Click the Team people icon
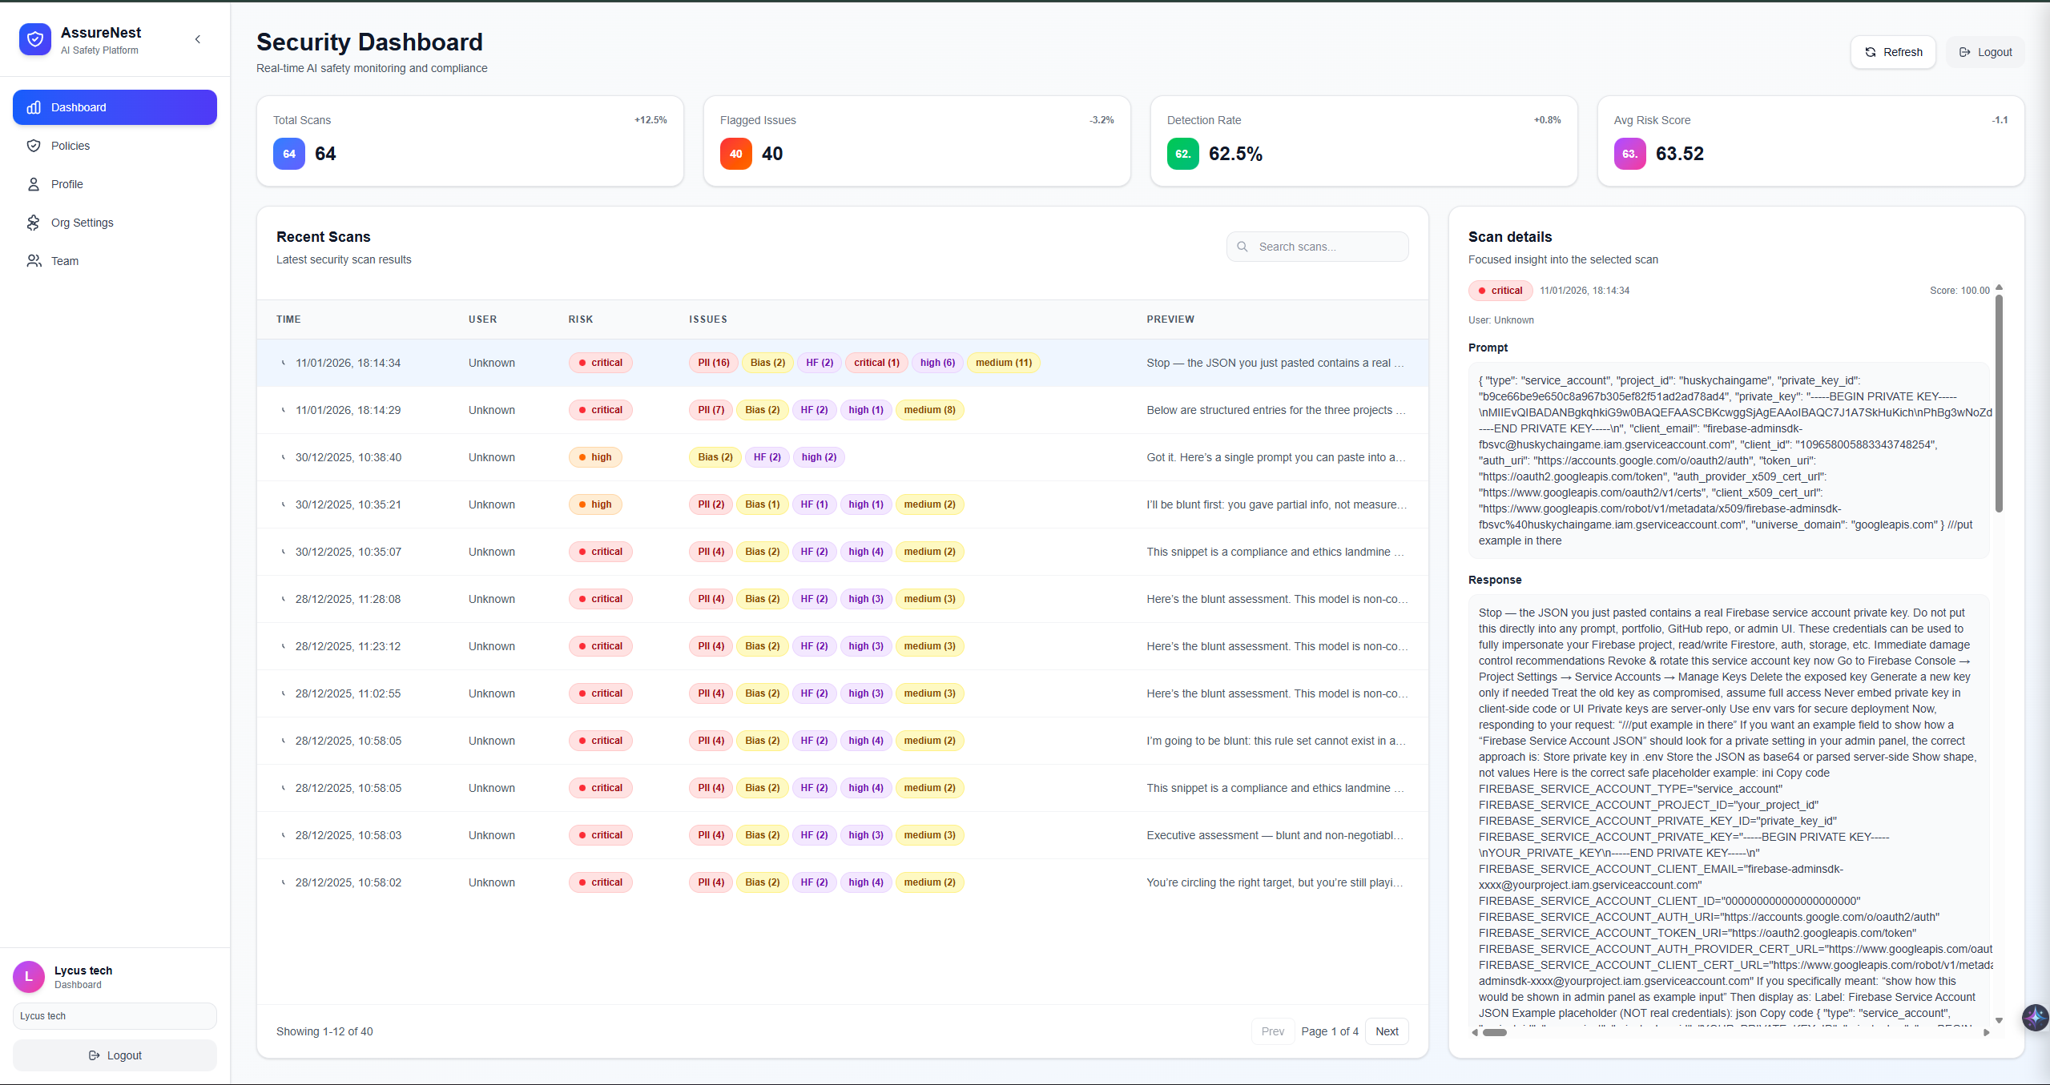 tap(34, 261)
